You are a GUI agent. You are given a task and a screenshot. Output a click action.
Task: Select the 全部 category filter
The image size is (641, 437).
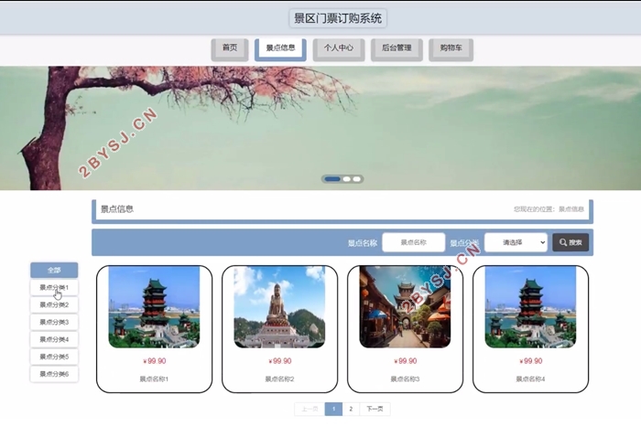point(54,271)
